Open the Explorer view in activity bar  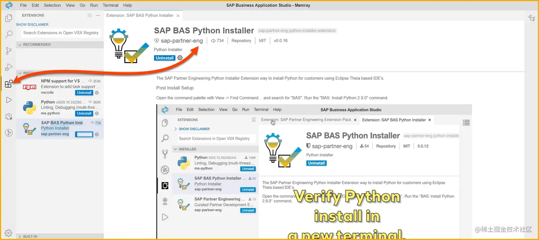point(9,18)
